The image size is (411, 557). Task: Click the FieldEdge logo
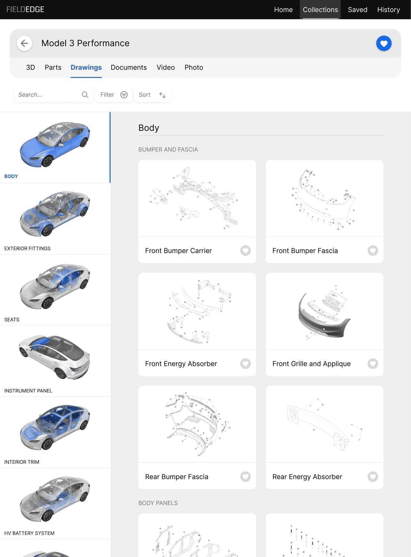(25, 10)
